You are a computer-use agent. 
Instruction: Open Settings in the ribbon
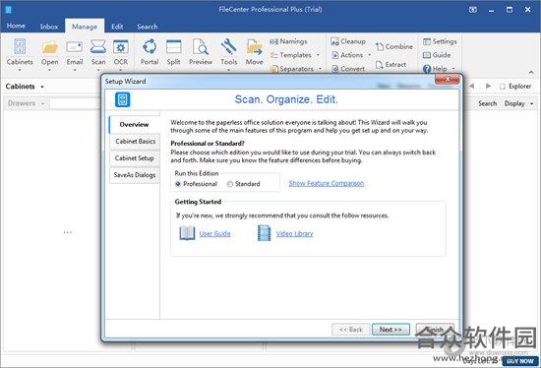(x=440, y=41)
